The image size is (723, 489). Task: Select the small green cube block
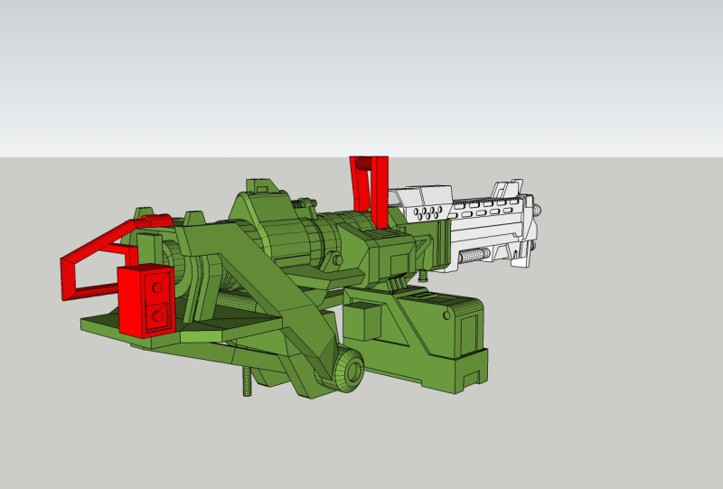click(361, 321)
